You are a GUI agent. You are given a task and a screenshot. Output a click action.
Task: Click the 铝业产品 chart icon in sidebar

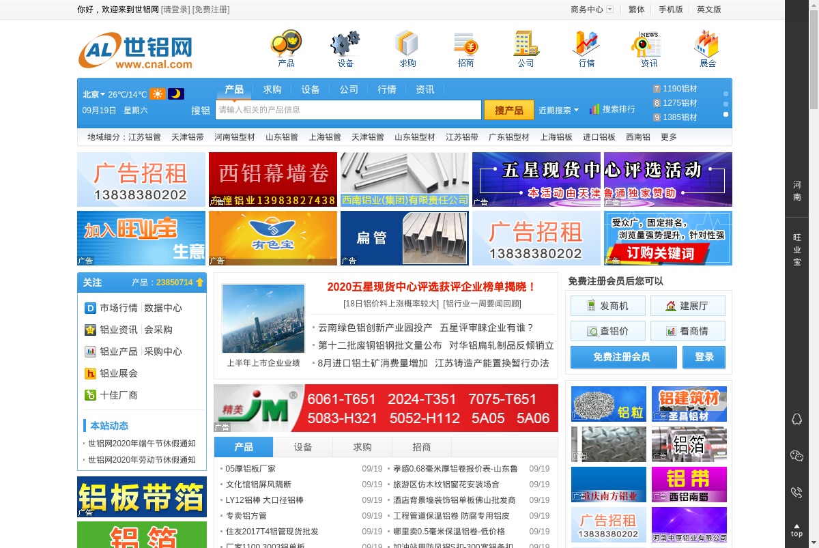(x=90, y=351)
